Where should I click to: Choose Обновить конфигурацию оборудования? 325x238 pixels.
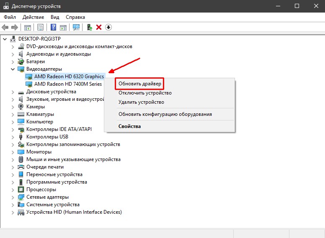165,114
